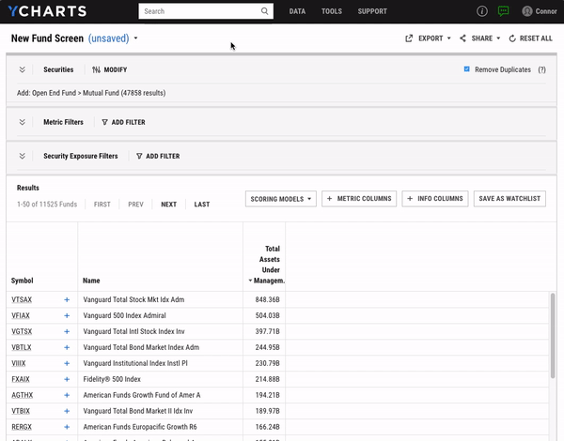The image size is (564, 441).
Task: Collapse the Securities section
Action: 23,69
